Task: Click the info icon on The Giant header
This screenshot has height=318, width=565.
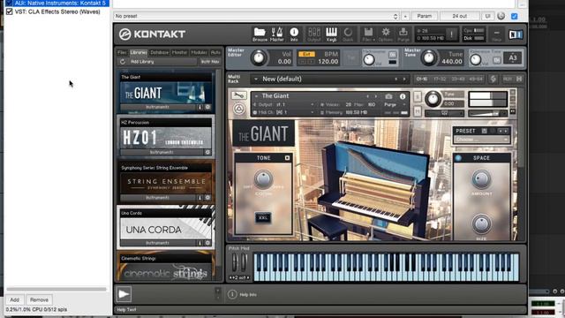Action: [x=403, y=96]
